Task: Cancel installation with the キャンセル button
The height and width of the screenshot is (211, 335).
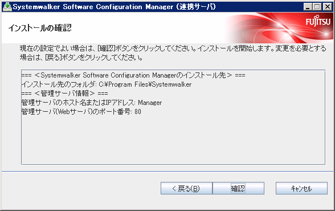Action: click(x=301, y=188)
